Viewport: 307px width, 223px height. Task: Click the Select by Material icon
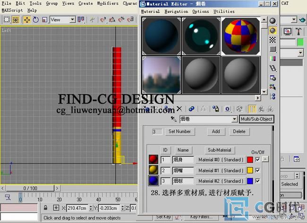pos(273,87)
